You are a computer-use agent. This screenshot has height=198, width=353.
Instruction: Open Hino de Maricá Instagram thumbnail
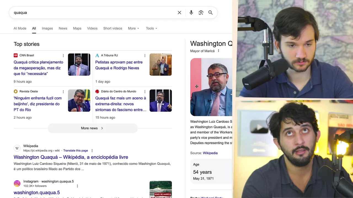161,189
